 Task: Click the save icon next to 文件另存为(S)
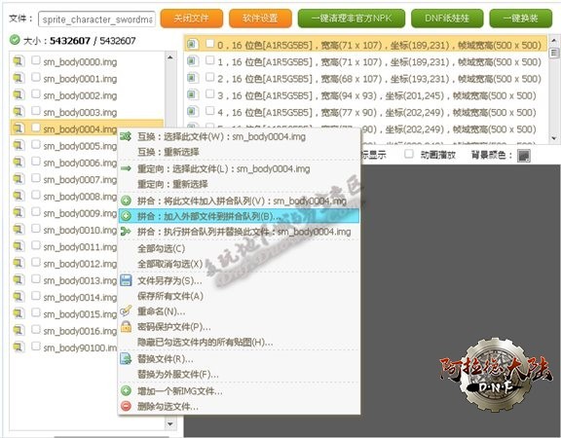pos(126,280)
